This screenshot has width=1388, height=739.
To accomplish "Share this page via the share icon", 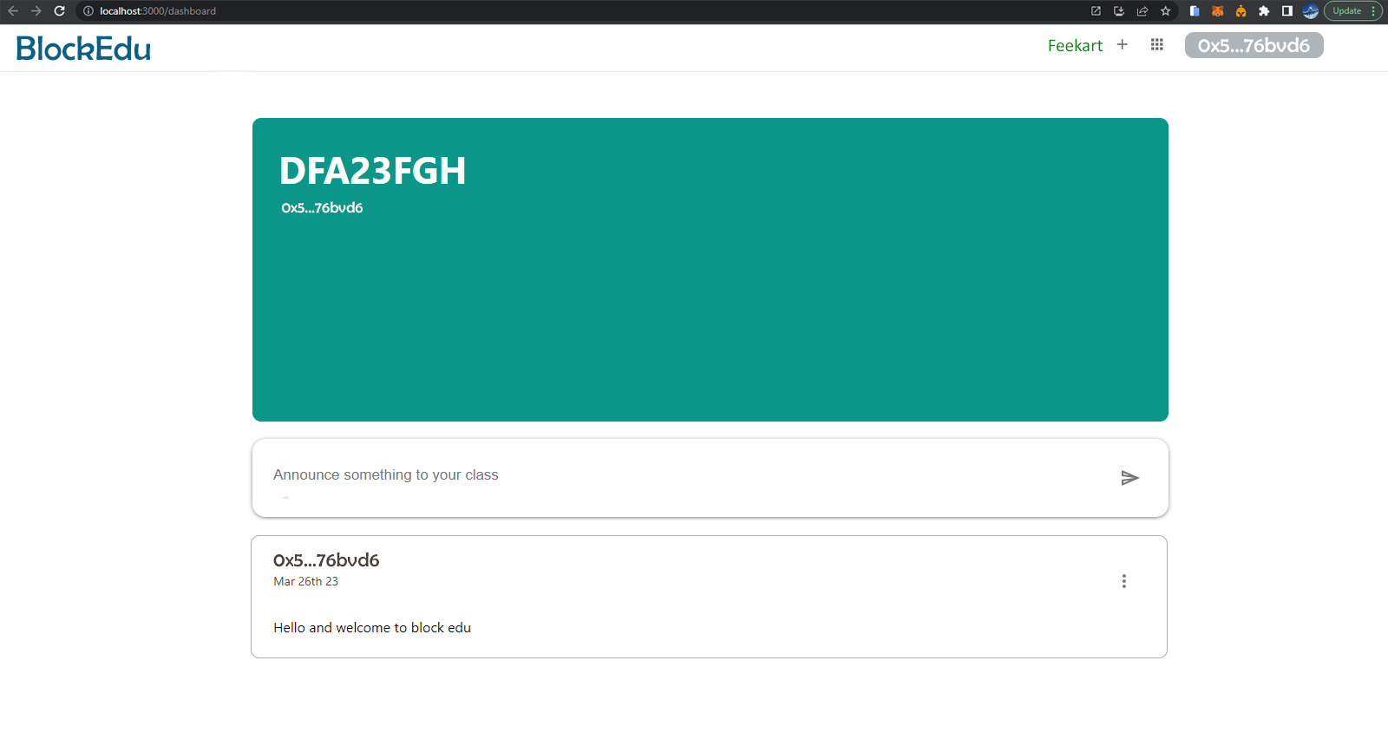I will 1142,11.
